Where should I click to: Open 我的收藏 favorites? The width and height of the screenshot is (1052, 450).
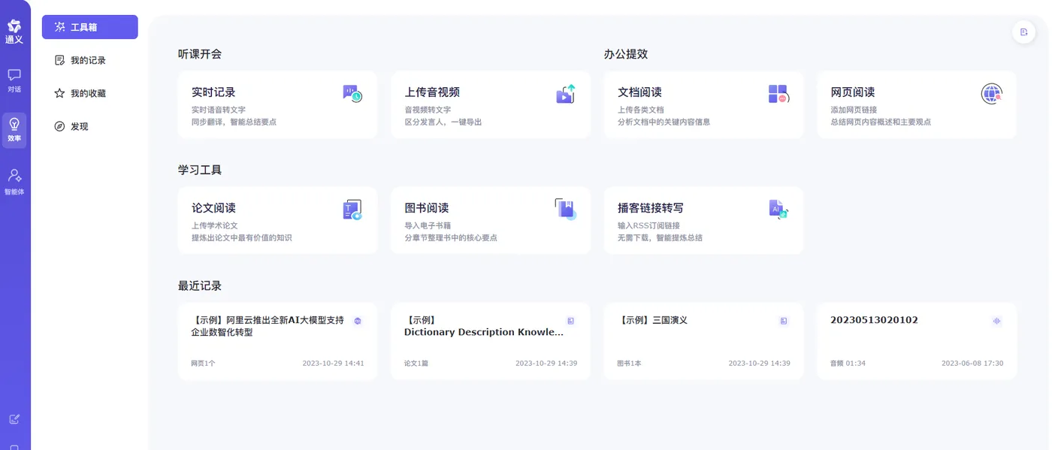point(90,93)
